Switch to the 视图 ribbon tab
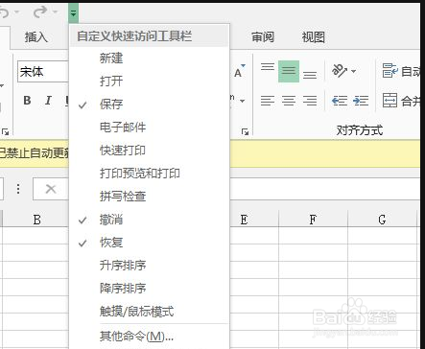Viewport: 425px width, 349px height. pos(314,37)
